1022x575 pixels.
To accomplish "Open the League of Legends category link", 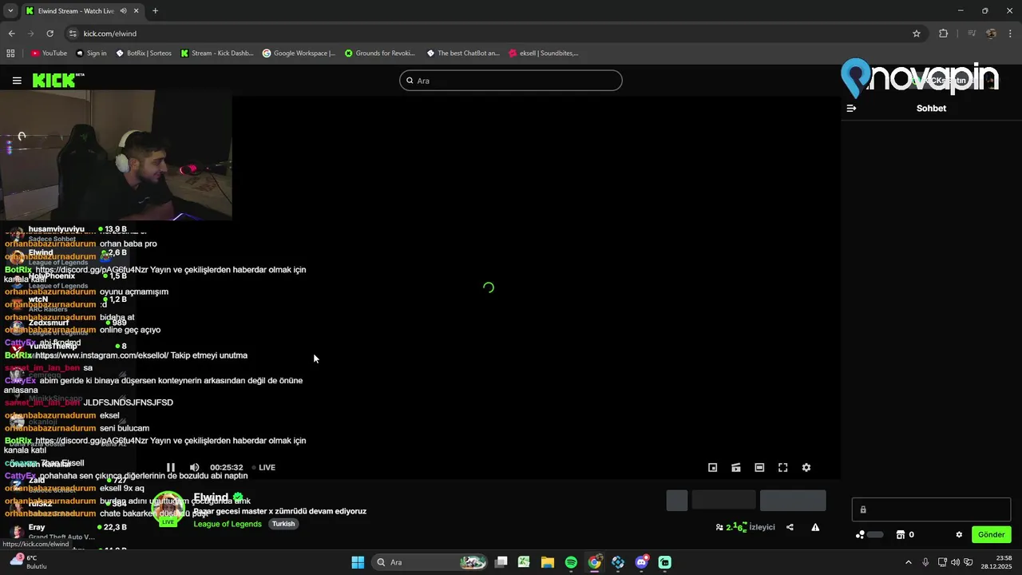I will click(228, 524).
